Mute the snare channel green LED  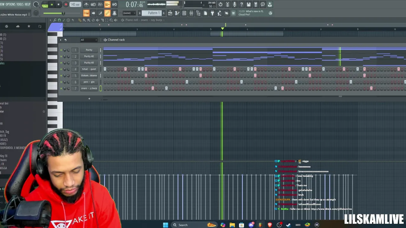point(61,88)
